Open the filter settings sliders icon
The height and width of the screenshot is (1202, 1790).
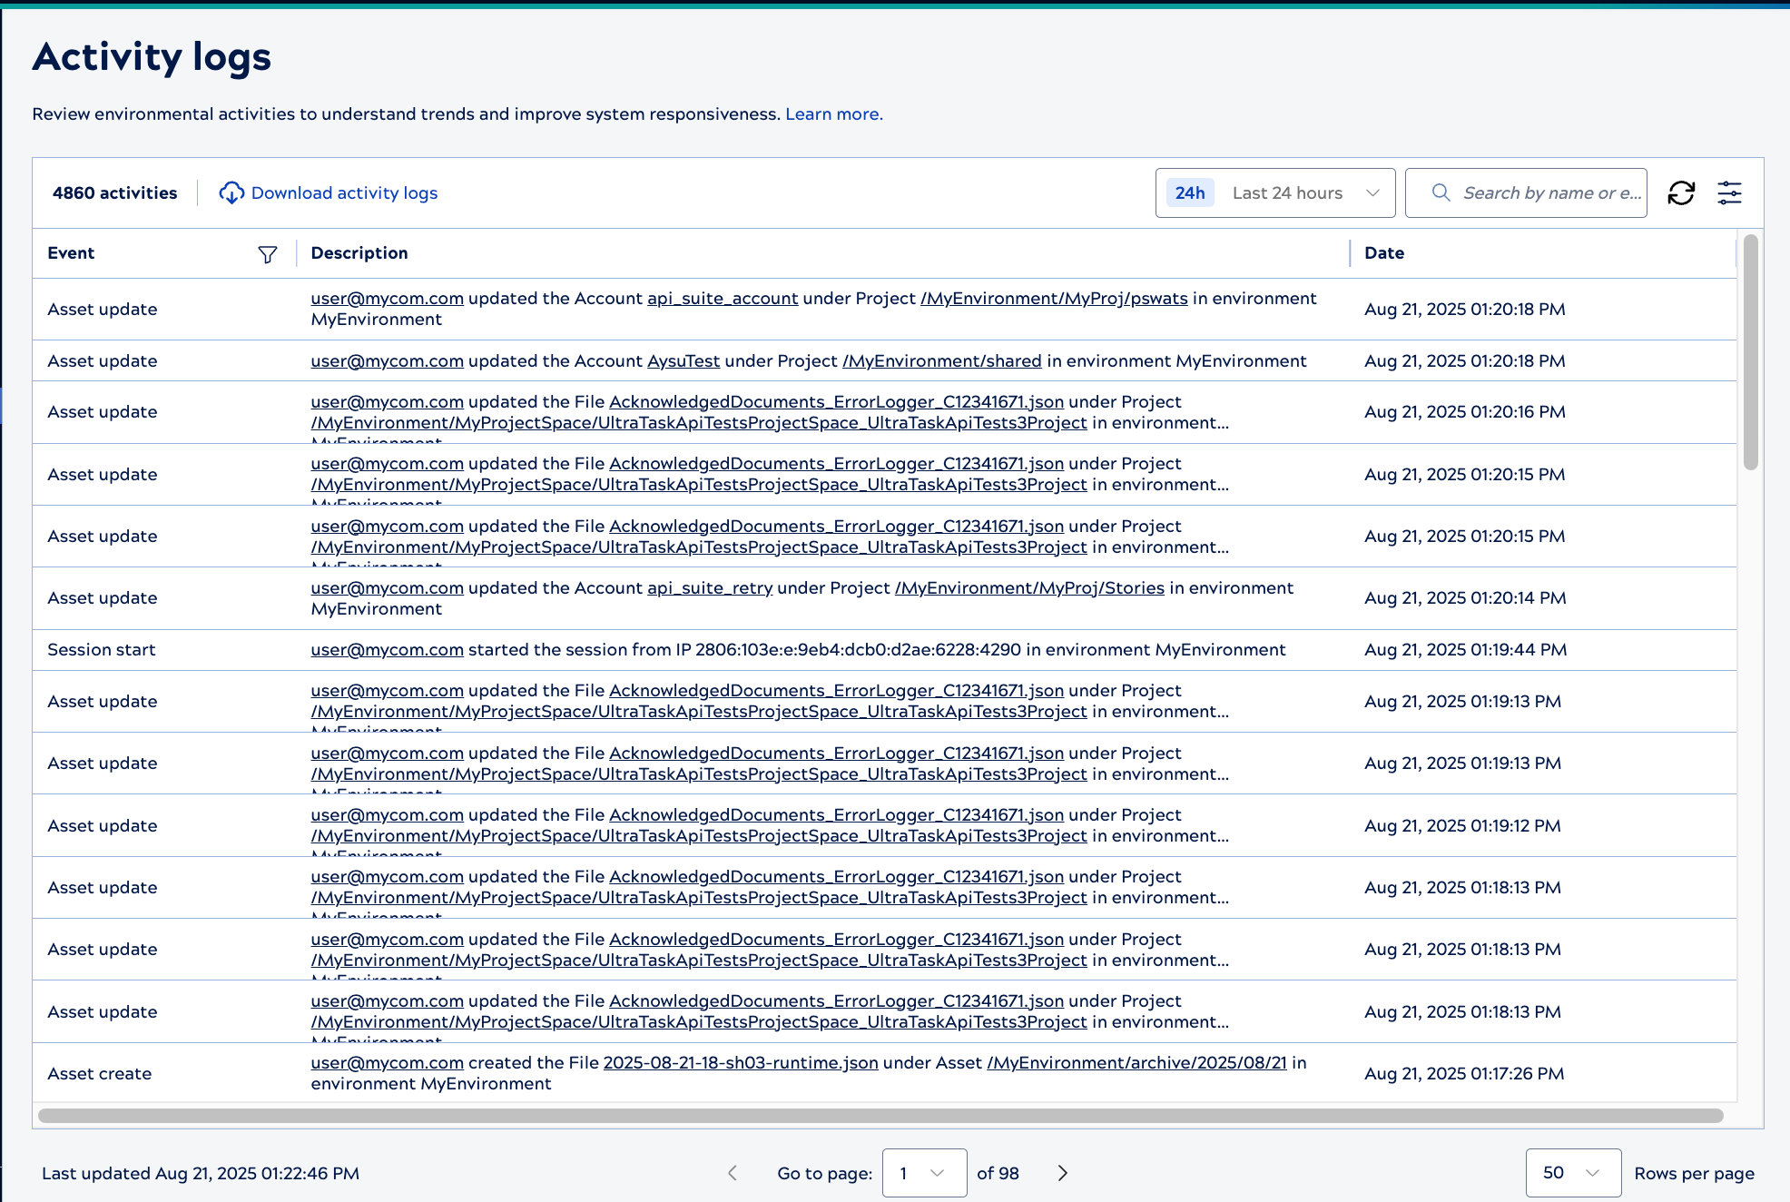pos(1729,192)
